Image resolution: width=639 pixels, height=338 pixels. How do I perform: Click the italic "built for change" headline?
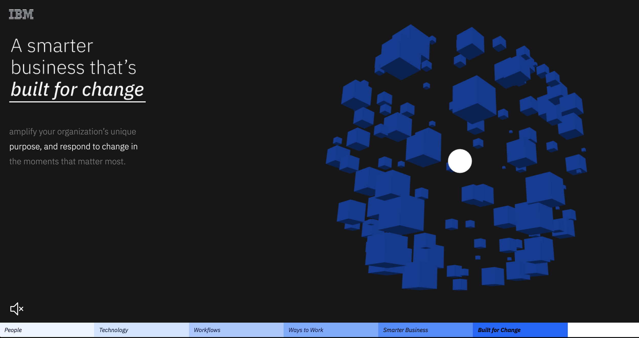(77, 89)
